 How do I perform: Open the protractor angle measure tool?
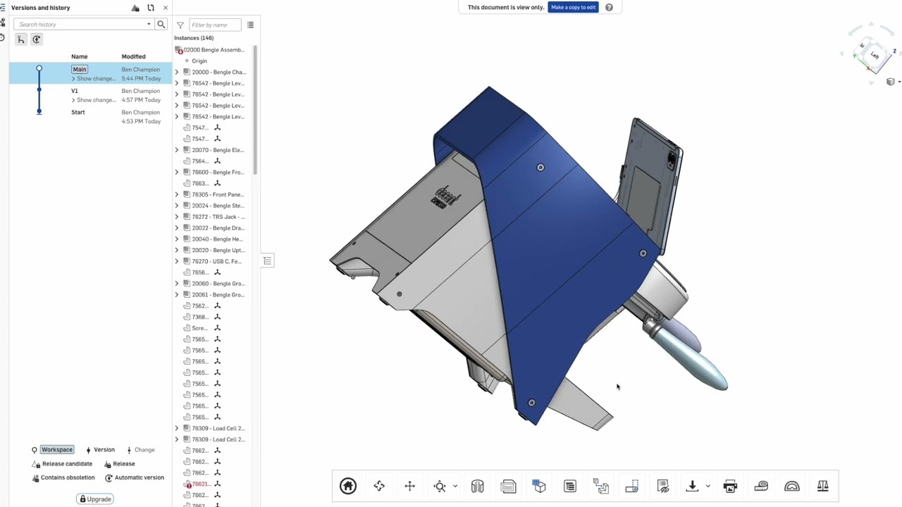point(792,486)
